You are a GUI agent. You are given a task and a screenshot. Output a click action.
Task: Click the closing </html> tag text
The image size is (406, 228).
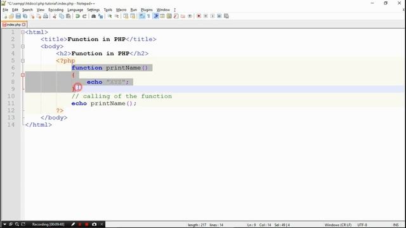tap(38, 125)
